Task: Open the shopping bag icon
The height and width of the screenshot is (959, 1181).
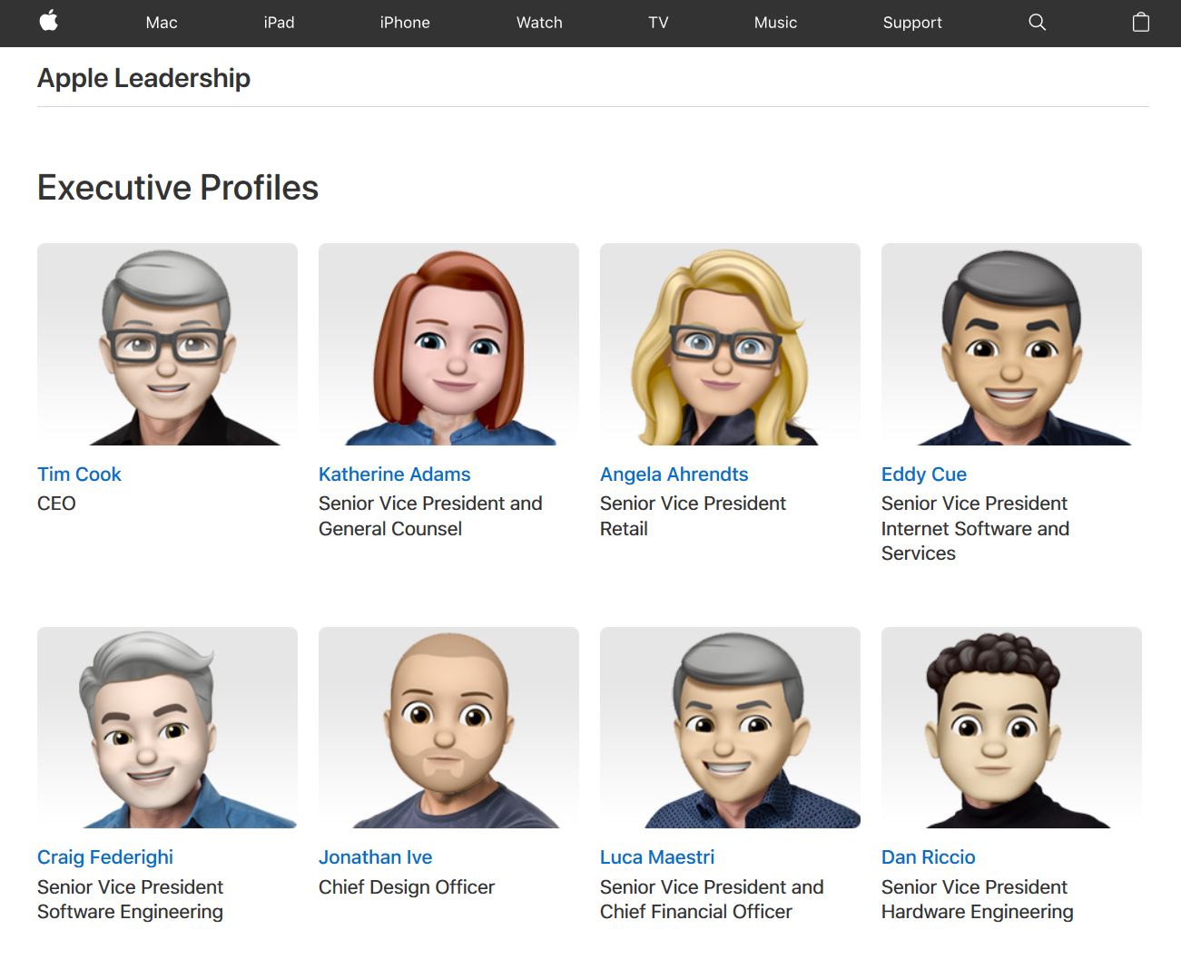Action: pos(1141,23)
